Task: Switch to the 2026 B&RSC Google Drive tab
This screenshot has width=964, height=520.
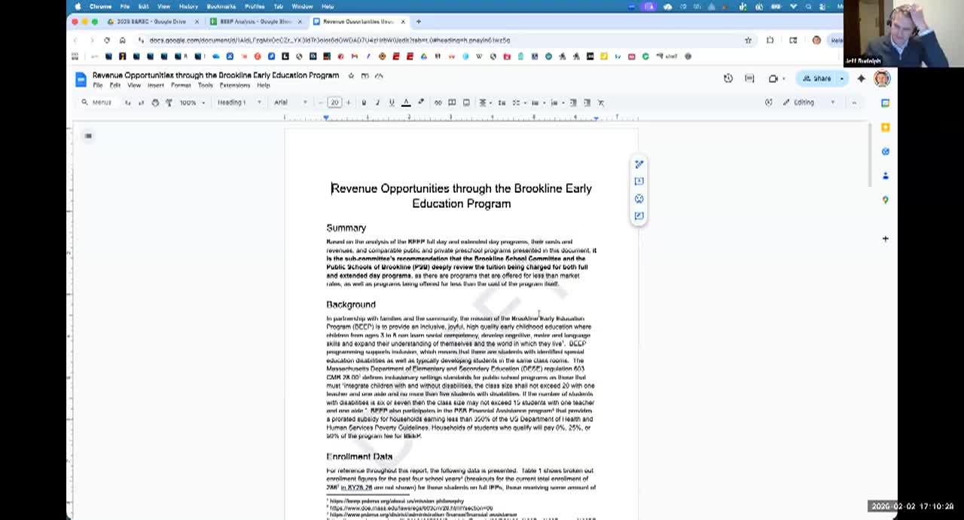Action: tap(151, 22)
